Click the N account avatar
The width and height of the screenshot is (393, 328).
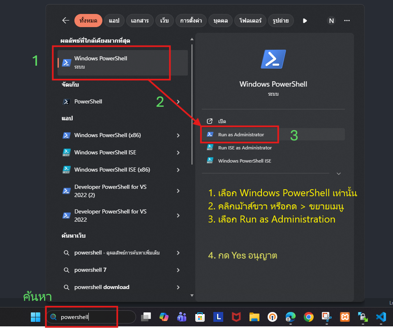[331, 21]
